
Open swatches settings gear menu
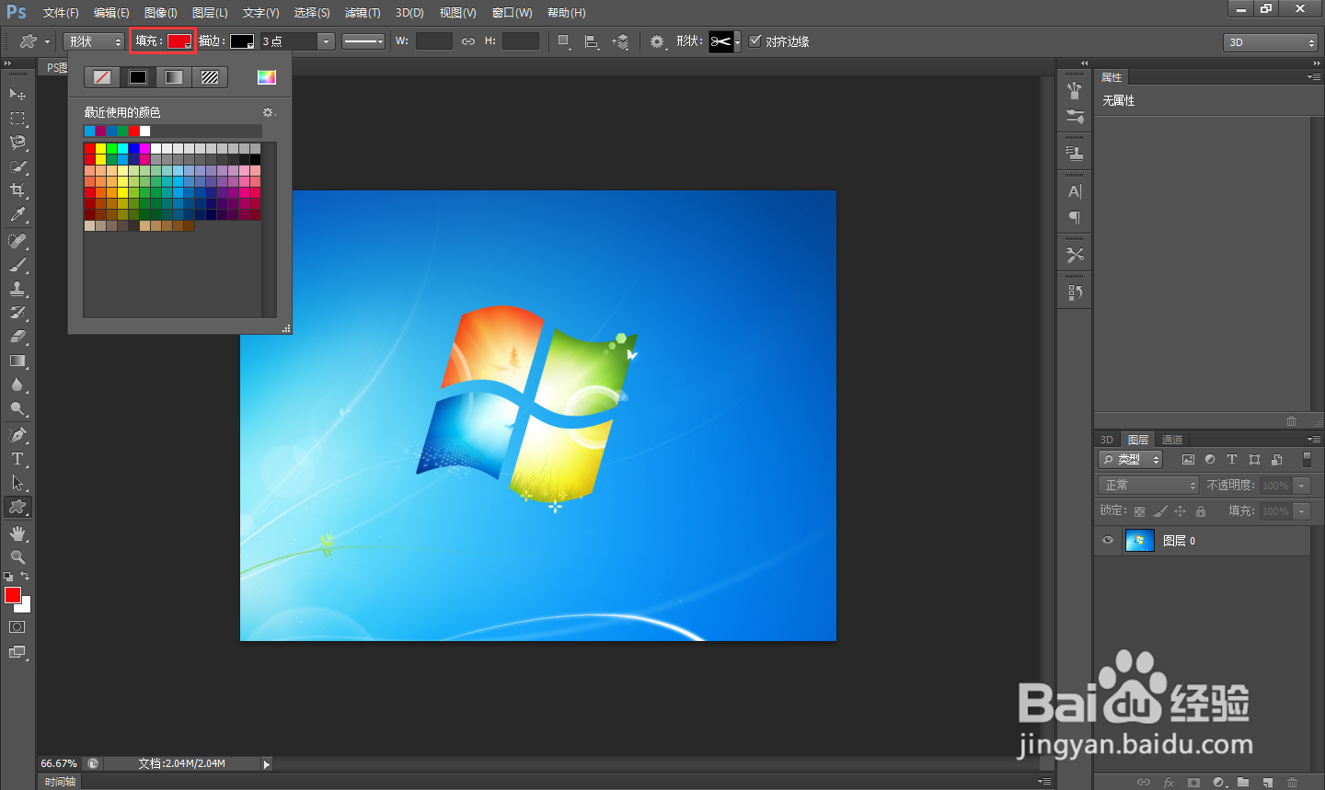[269, 112]
